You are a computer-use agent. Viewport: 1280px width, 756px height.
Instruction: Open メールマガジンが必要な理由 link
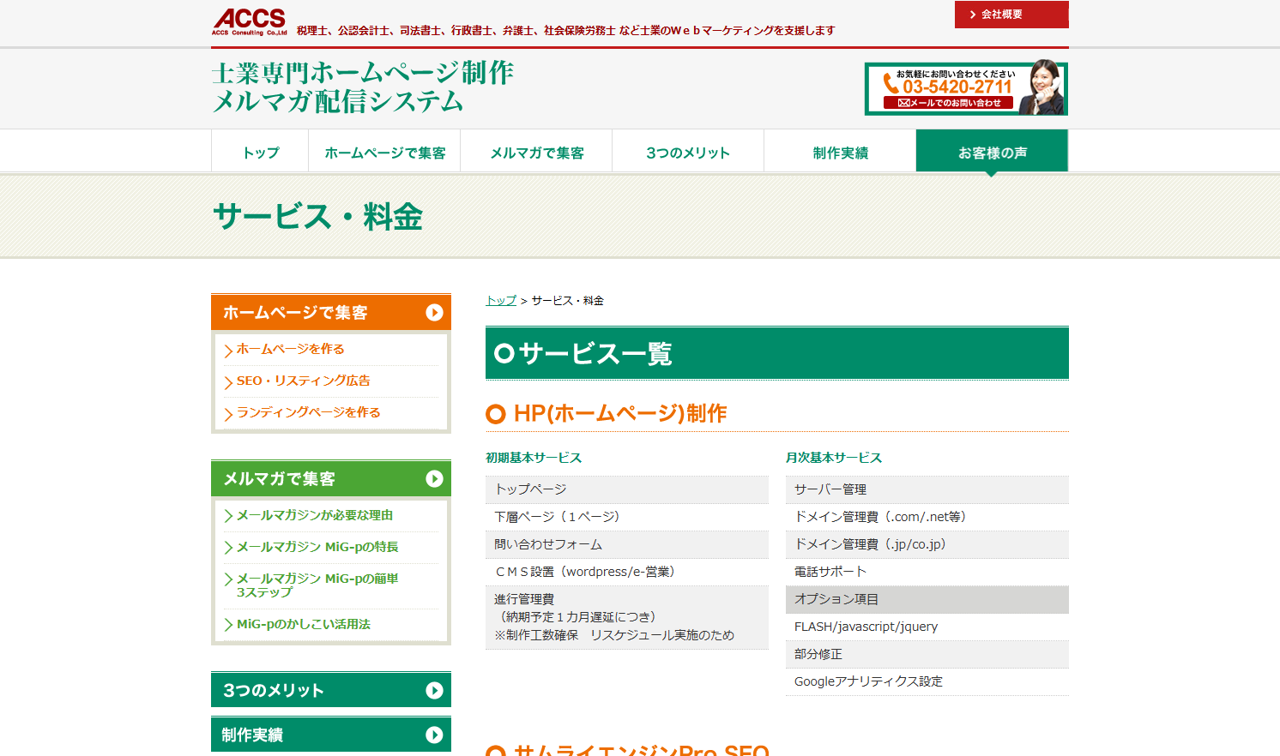coord(314,515)
